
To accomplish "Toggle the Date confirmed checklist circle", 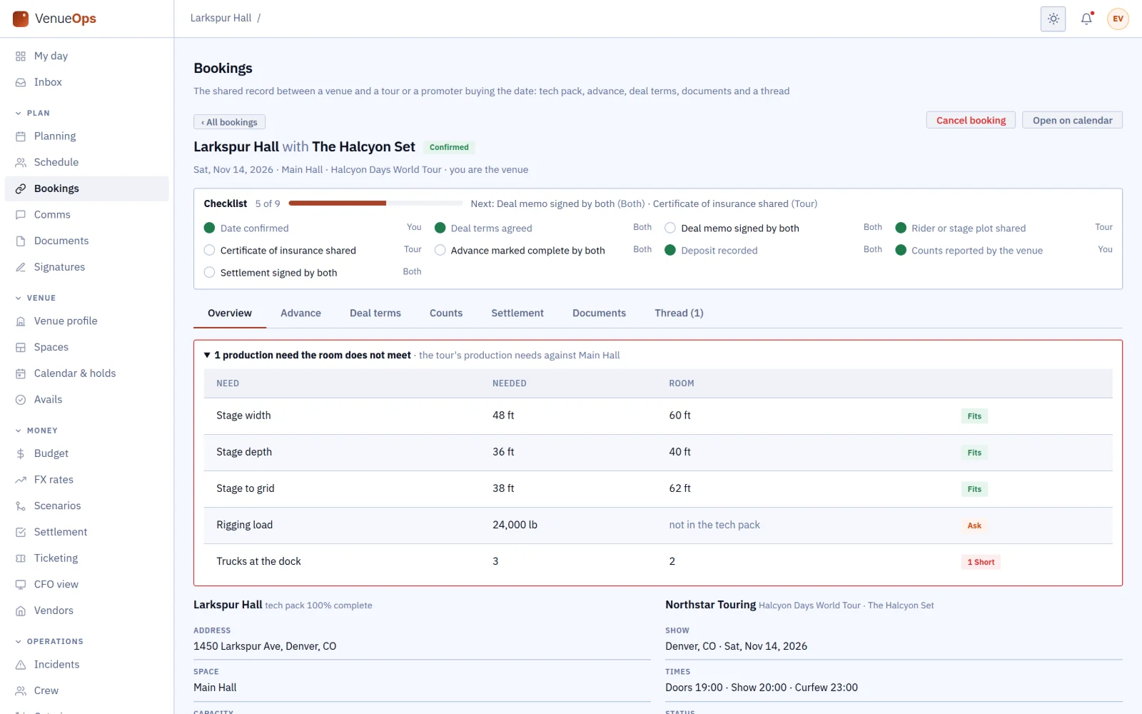I will coord(209,228).
